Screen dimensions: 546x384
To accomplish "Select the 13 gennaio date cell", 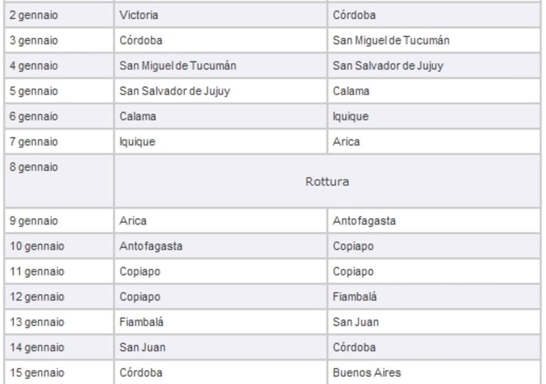I will point(37,322).
